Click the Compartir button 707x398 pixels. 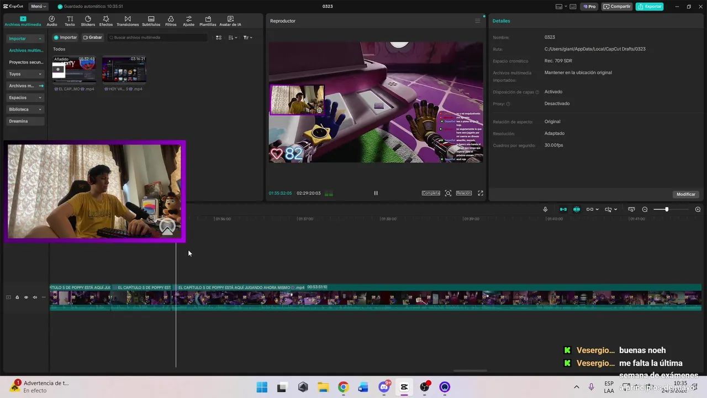point(617,7)
